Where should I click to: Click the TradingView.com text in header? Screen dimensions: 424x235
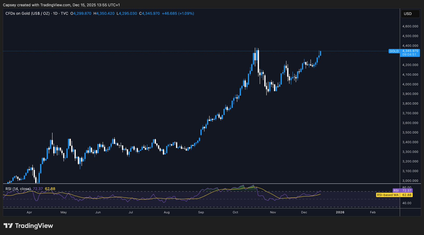55,5
